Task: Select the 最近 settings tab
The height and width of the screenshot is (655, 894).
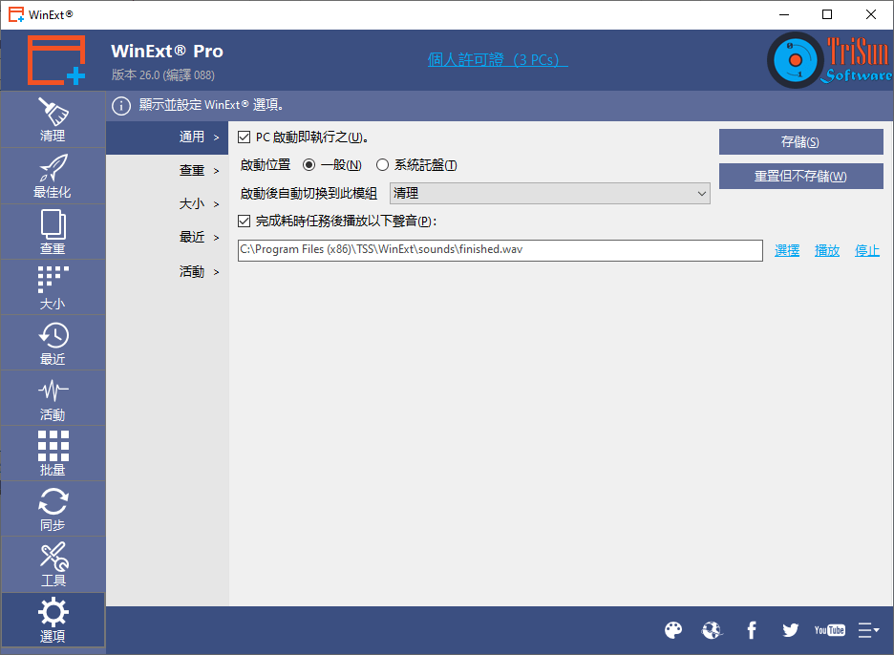Action: click(x=167, y=237)
